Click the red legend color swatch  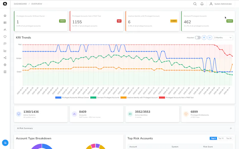coord(162,98)
